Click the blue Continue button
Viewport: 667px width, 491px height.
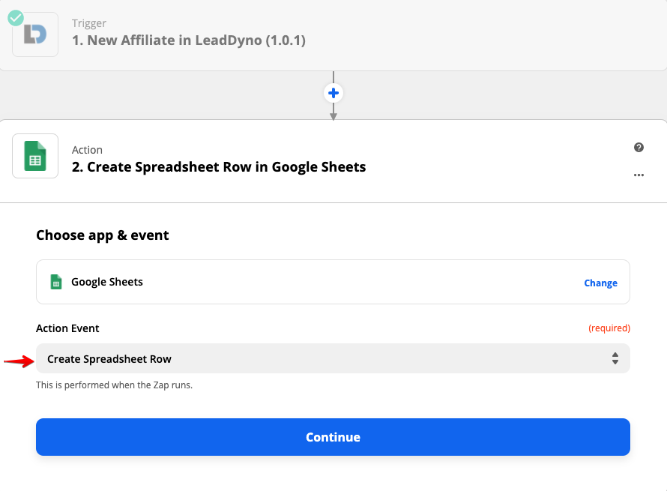coord(333,437)
